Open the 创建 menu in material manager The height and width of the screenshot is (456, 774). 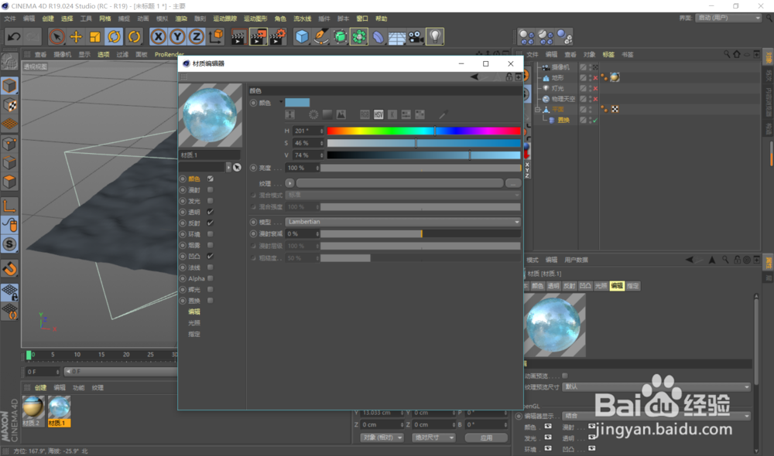(40, 387)
